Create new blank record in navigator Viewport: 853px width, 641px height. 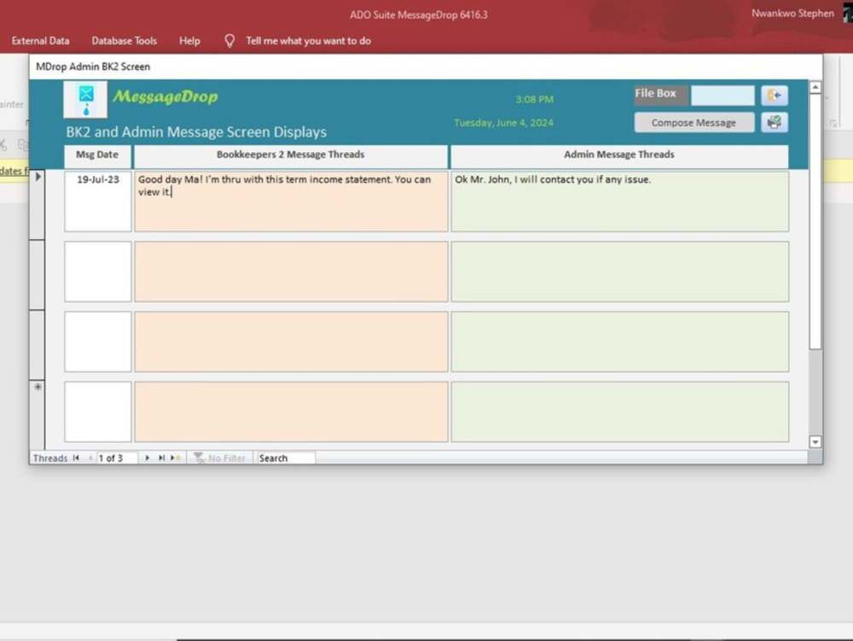[x=176, y=458]
